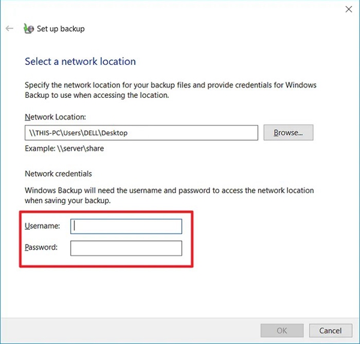Open the Browse... folder picker

(288, 132)
